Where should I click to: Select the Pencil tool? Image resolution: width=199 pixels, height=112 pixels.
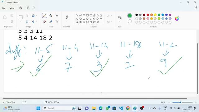click(44, 16)
